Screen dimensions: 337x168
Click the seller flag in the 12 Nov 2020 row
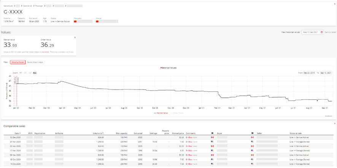click(x=252, y=151)
